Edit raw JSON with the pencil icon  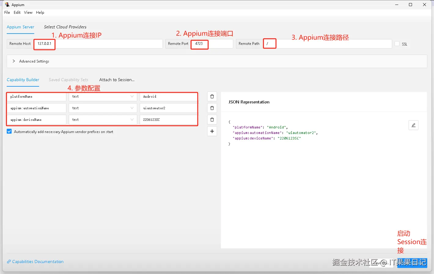coord(414,125)
